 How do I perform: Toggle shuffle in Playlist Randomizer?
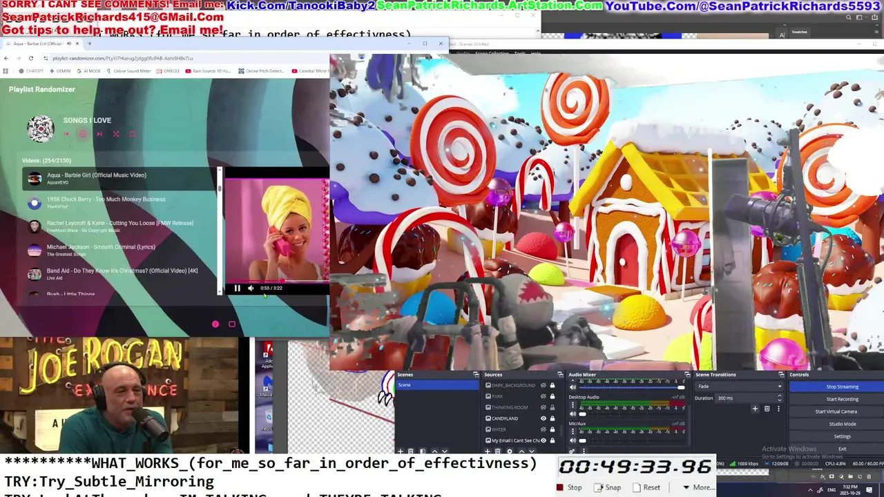[x=116, y=134]
